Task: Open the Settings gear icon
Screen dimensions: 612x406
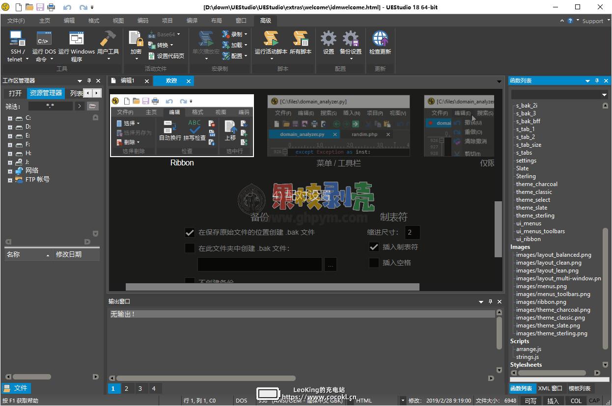Action: click(x=328, y=39)
